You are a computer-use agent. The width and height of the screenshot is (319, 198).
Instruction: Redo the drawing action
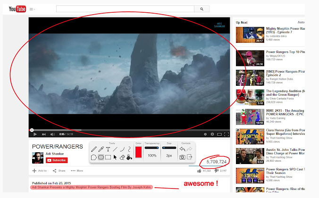189,149
